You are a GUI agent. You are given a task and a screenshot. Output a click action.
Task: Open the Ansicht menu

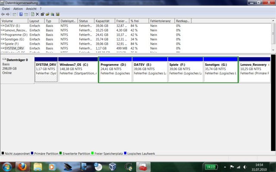[31, 9]
